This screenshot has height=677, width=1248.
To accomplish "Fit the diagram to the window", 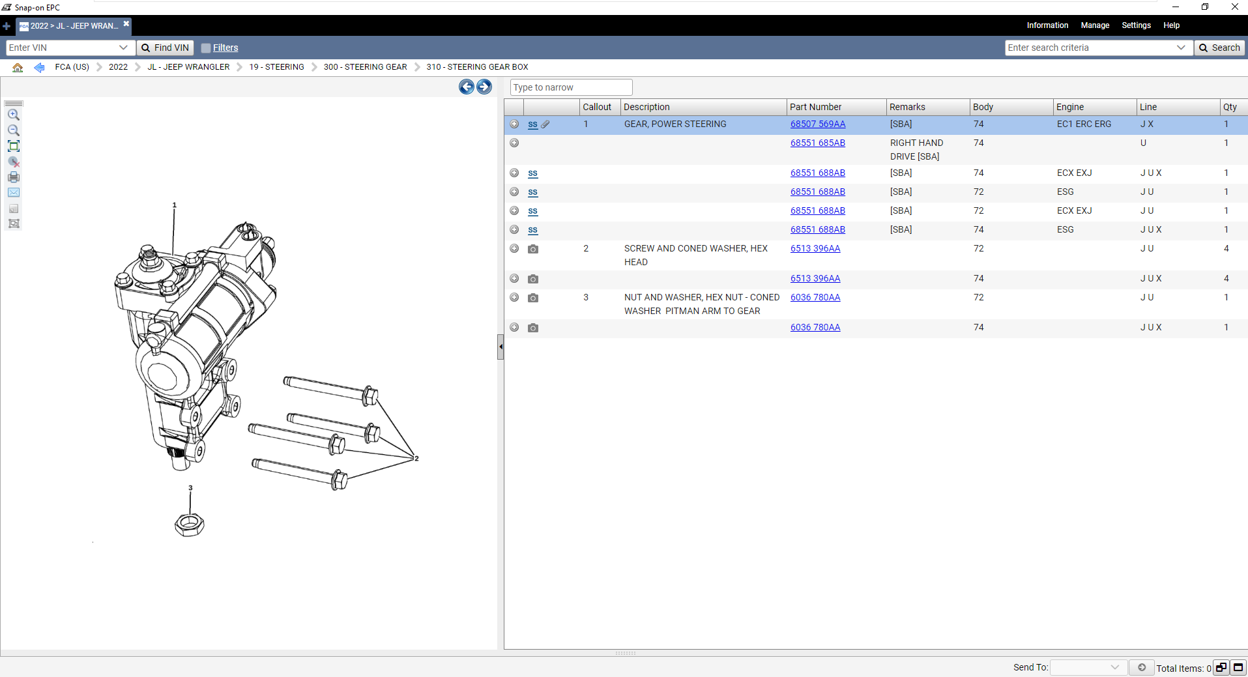I will click(x=13, y=146).
